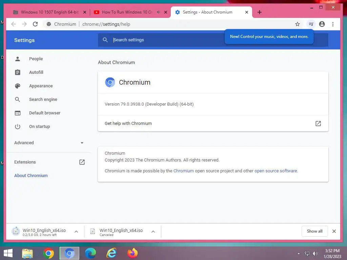Close the How To Run Windows 10 tab
The height and width of the screenshot is (260, 347).
165,12
